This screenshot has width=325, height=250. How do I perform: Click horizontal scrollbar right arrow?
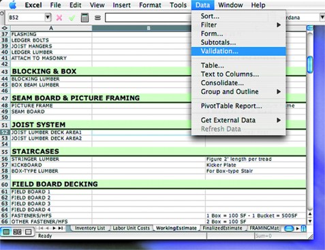[x=298, y=228]
